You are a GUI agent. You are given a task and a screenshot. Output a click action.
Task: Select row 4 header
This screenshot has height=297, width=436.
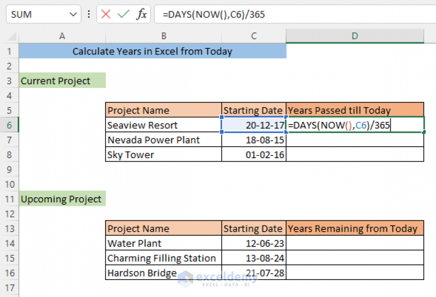point(10,96)
